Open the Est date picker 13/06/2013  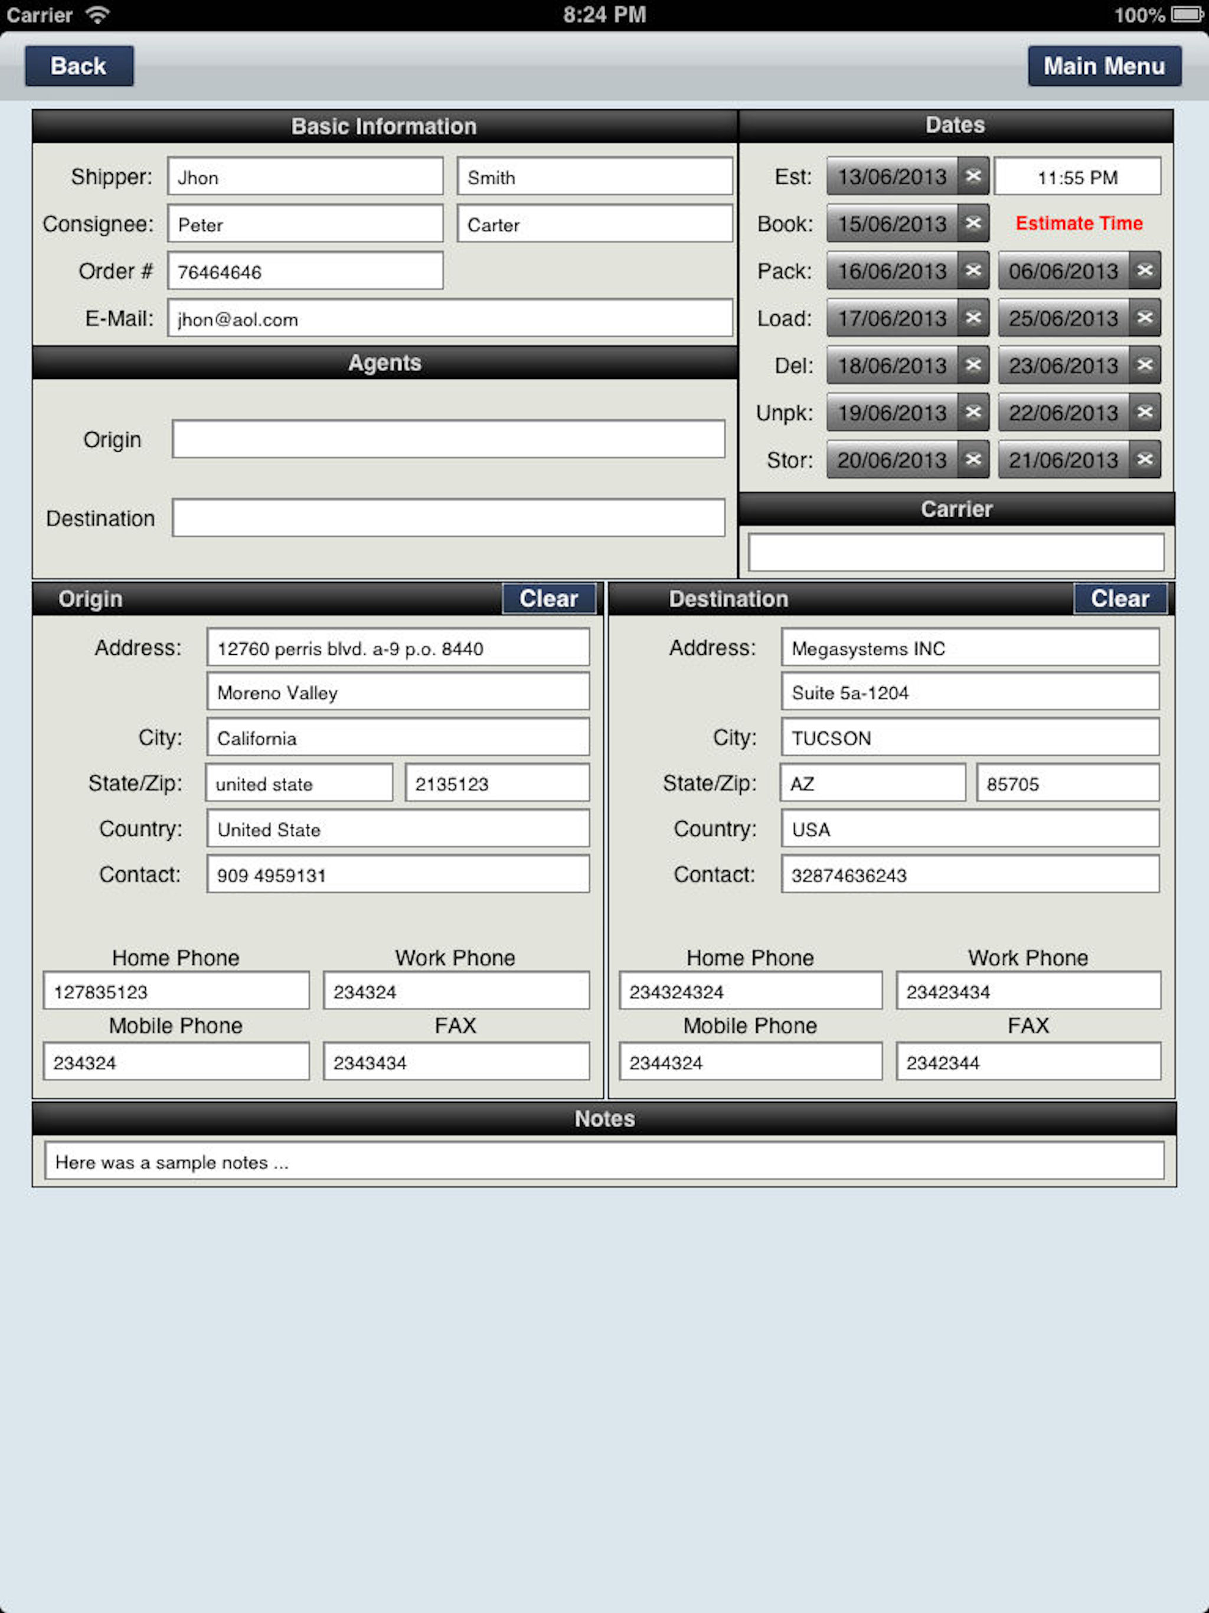coord(892,176)
